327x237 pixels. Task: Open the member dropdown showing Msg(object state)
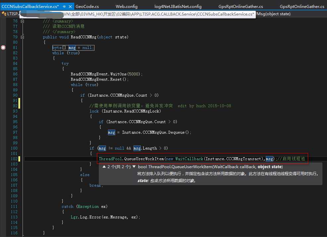[274, 14]
